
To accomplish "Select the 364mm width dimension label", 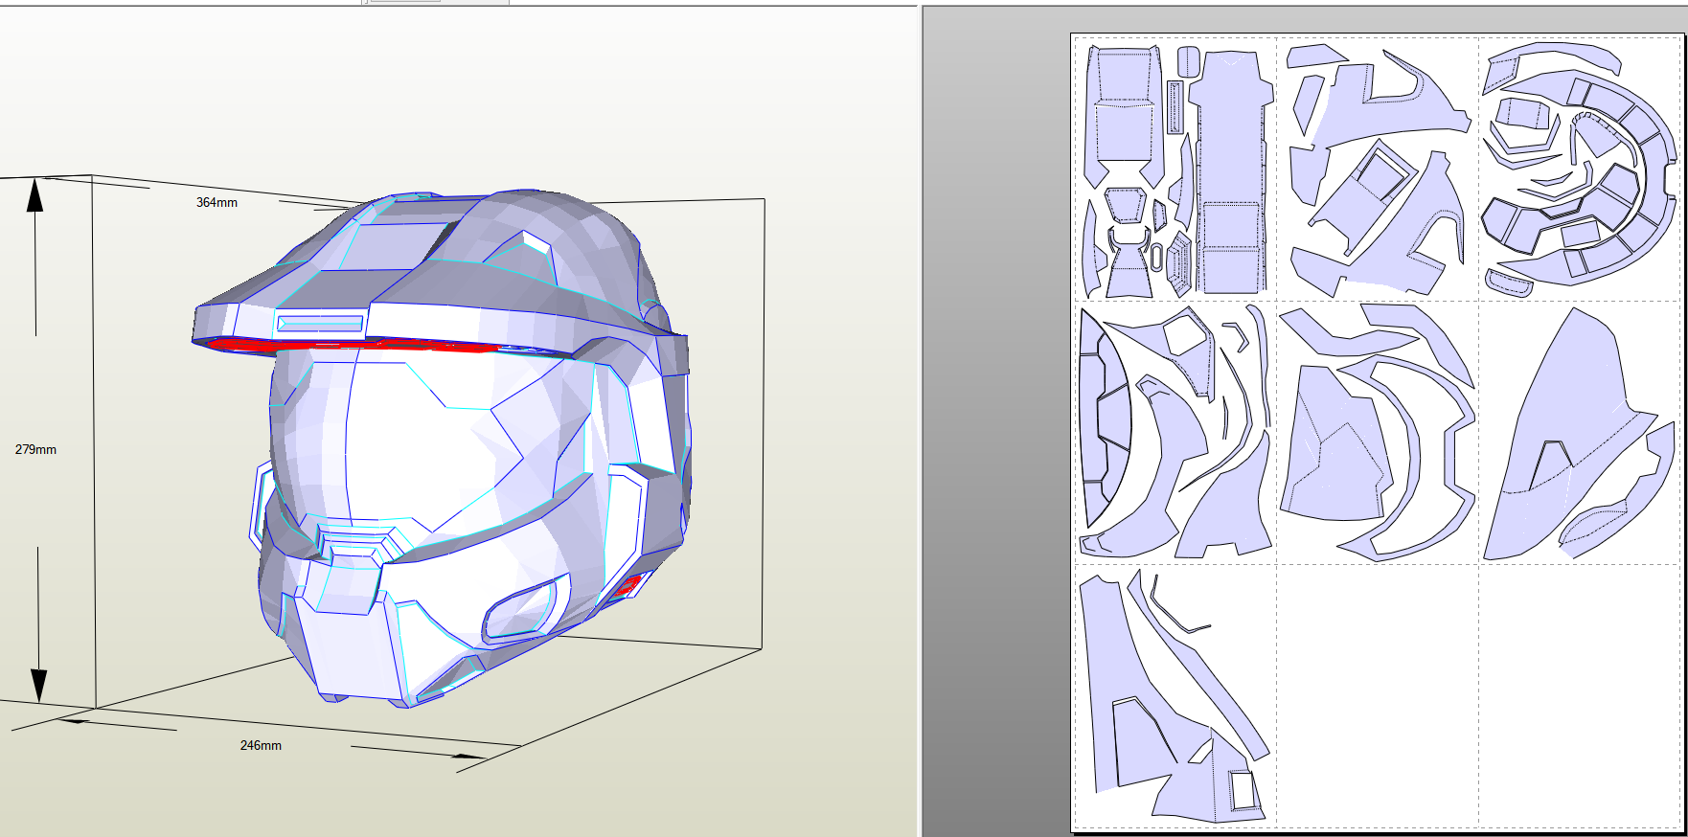I will (217, 202).
